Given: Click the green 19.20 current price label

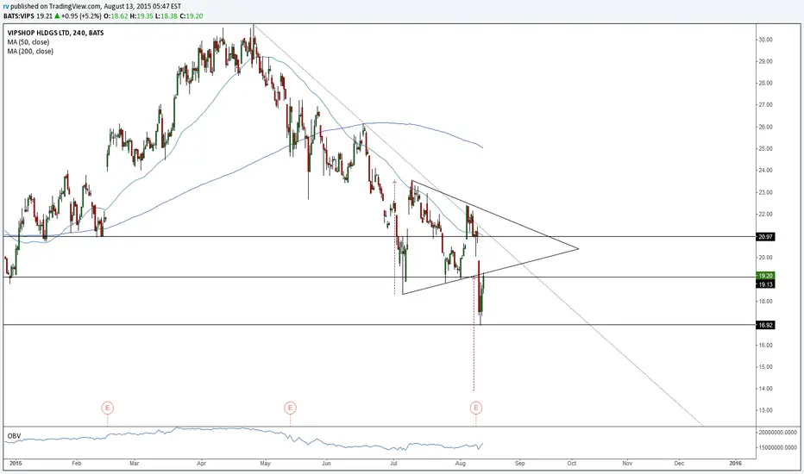Looking at the screenshot, I should tap(765, 276).
